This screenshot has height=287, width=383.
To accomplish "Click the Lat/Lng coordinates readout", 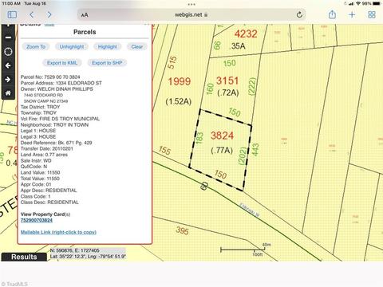I will [88, 257].
